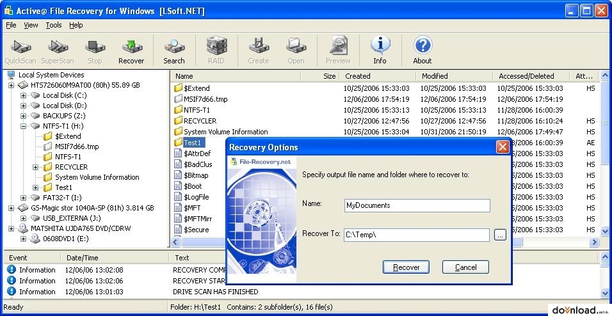Select System Volume Information in tree
This screenshot has width=612, height=316.
pos(97,177)
